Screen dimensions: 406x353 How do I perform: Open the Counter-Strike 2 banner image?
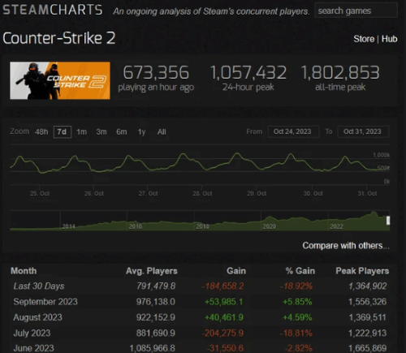[60, 80]
